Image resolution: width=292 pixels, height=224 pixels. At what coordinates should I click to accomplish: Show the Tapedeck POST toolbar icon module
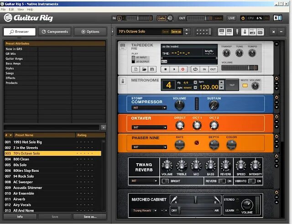pyautogui.click(x=229, y=32)
